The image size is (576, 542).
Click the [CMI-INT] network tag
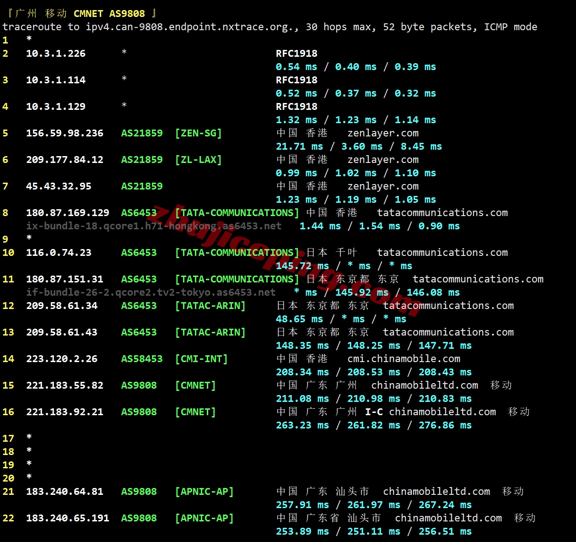tap(201, 359)
